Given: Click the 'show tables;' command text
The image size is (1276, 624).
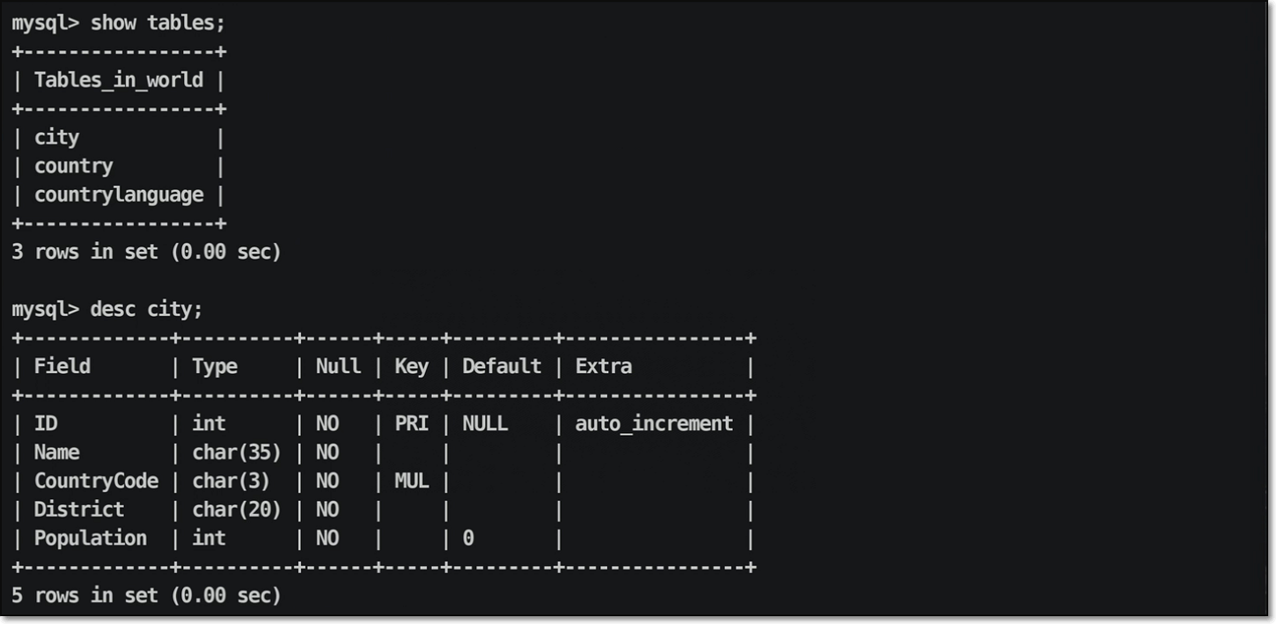Looking at the screenshot, I should click(x=158, y=23).
